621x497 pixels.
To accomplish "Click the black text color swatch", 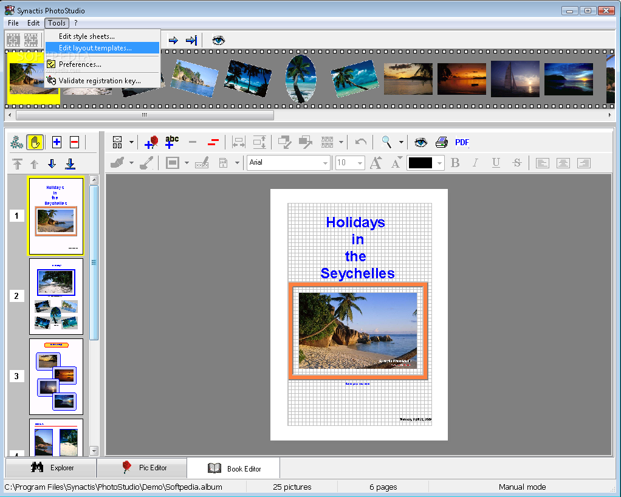I will (420, 163).
